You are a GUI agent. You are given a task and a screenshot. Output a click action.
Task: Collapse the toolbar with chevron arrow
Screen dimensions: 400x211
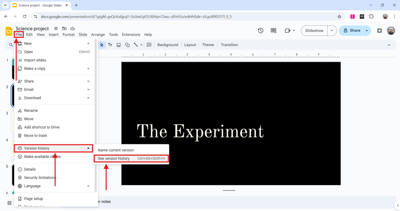point(389,45)
